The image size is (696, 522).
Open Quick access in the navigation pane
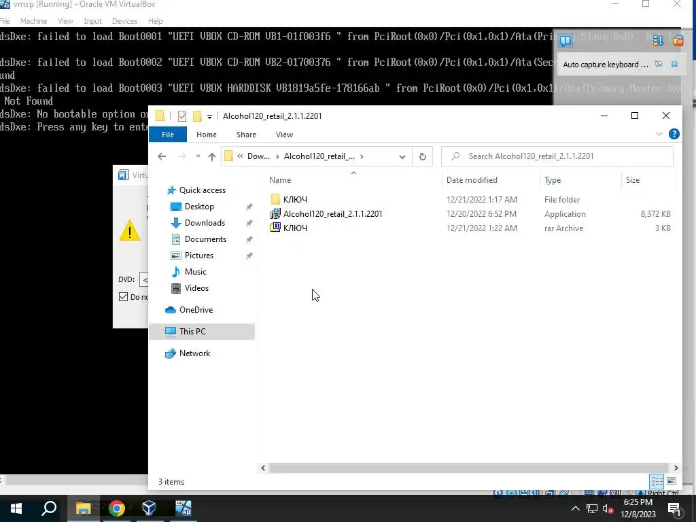[202, 190]
